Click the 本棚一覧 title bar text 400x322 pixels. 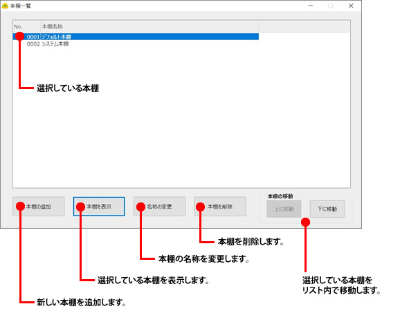point(20,6)
